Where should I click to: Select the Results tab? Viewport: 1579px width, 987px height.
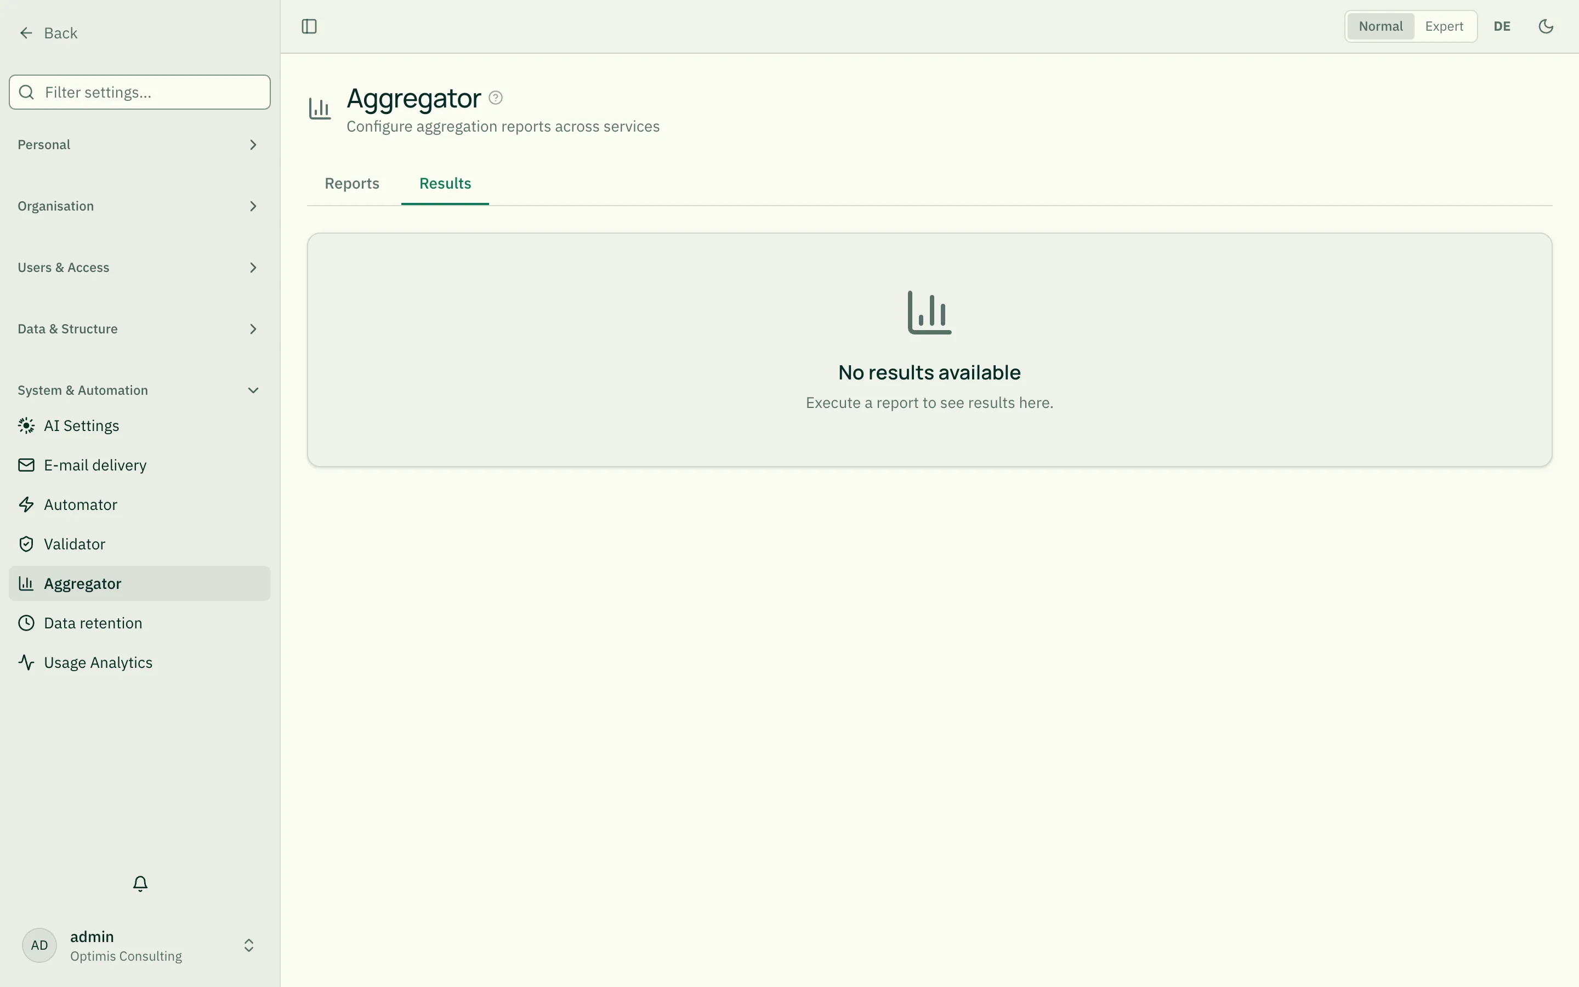pos(445,184)
